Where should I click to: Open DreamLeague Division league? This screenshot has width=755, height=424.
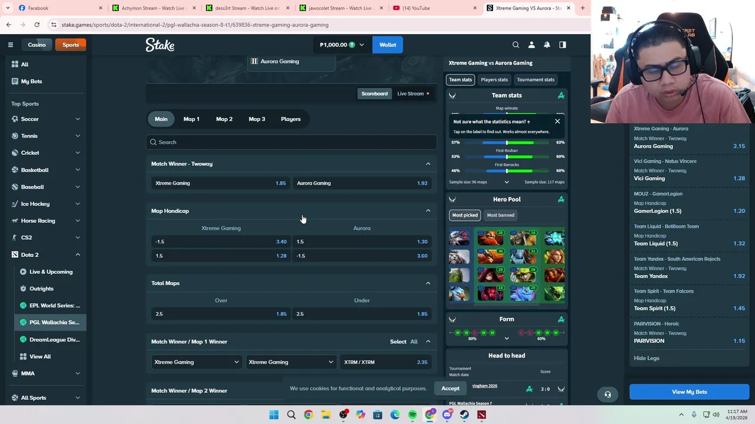[54, 339]
